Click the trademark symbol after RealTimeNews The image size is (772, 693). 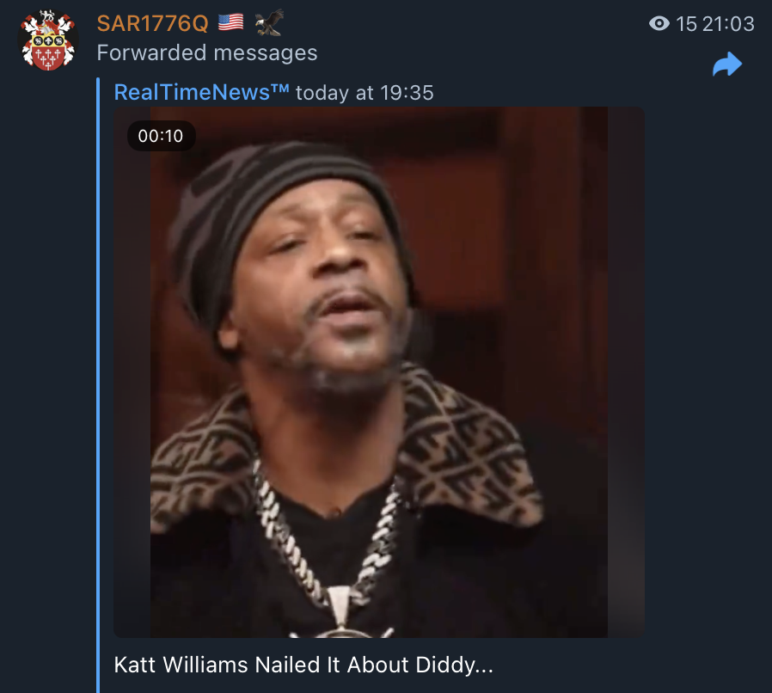pos(279,89)
